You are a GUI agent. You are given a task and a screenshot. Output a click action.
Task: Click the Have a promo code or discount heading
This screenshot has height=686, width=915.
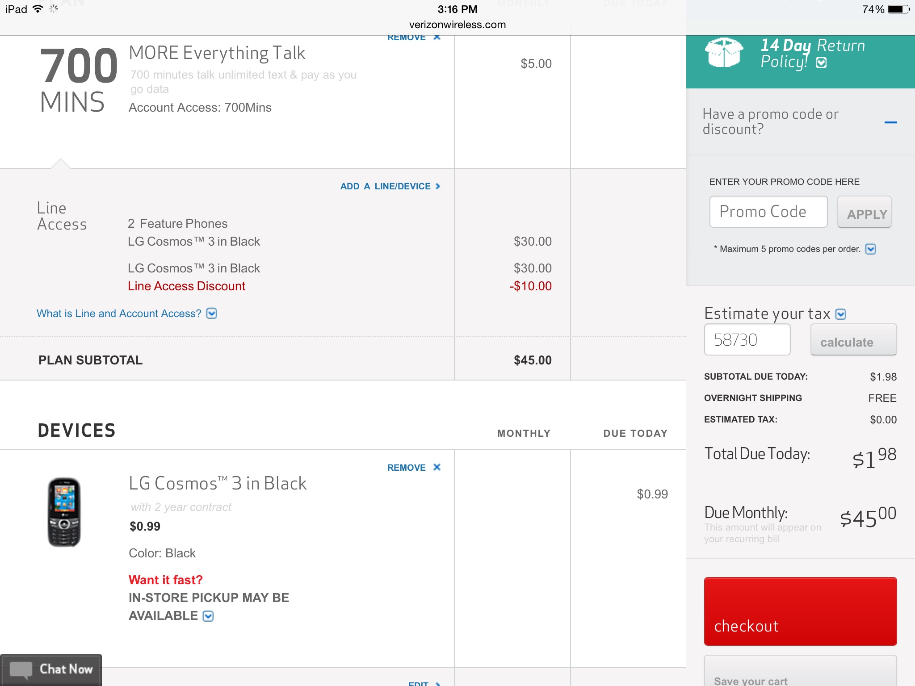pos(770,121)
